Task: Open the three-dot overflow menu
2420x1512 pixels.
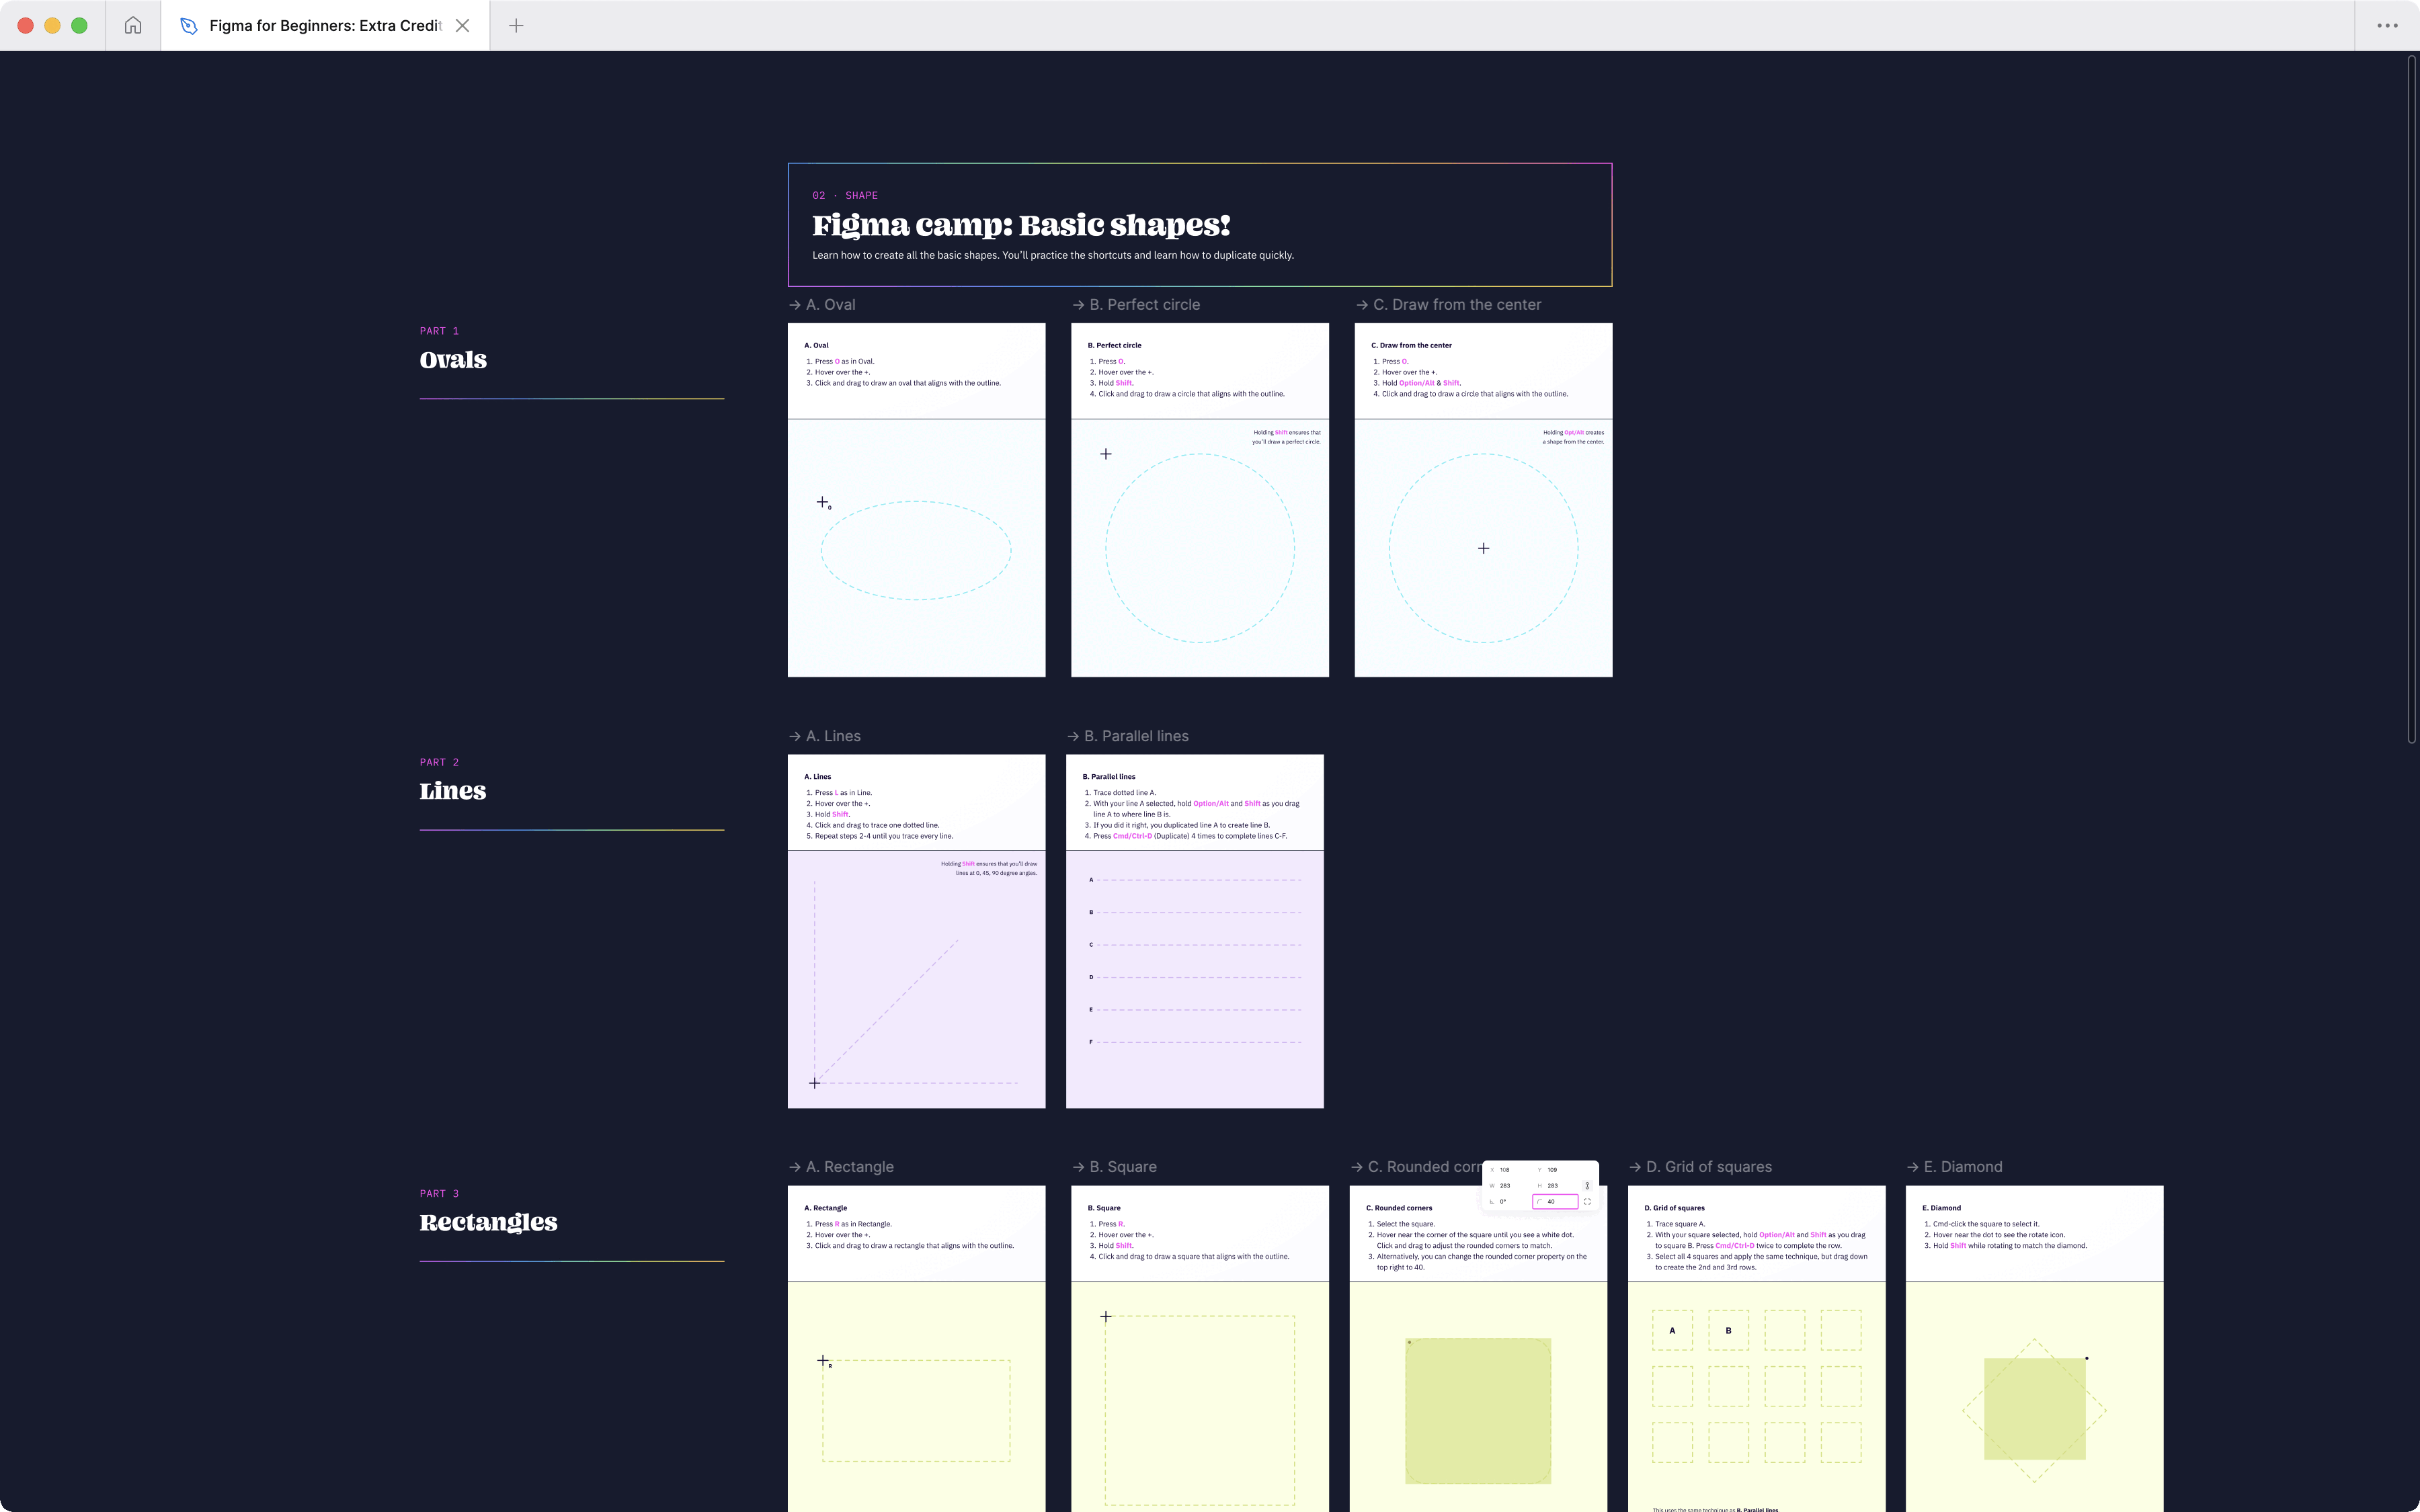Action: 2387,25
